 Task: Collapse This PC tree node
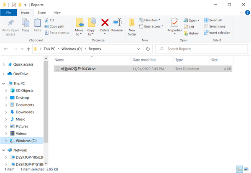tap(3, 84)
